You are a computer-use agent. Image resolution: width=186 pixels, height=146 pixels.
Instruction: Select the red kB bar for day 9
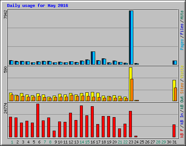tap(54, 134)
